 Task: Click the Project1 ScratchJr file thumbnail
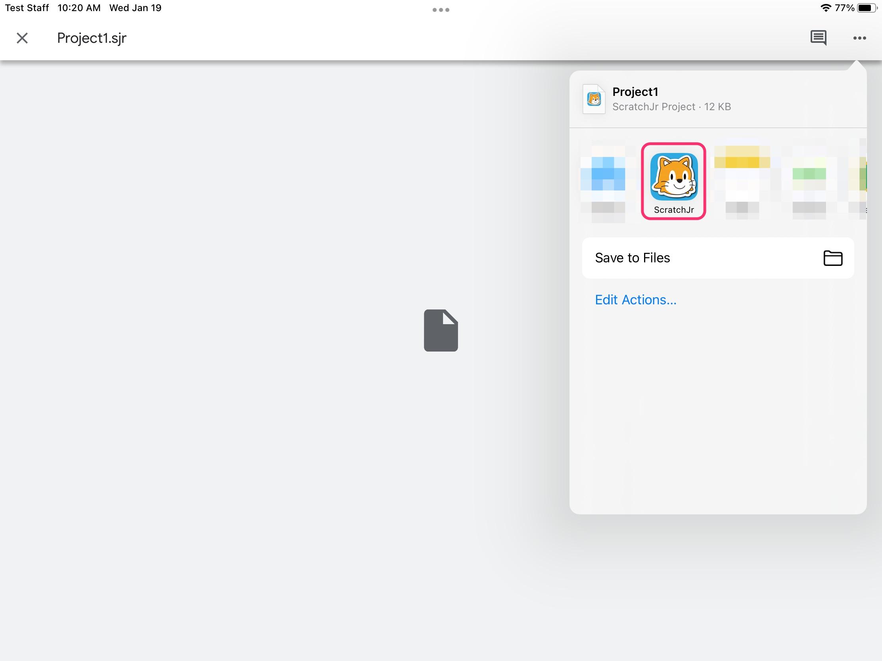[594, 99]
